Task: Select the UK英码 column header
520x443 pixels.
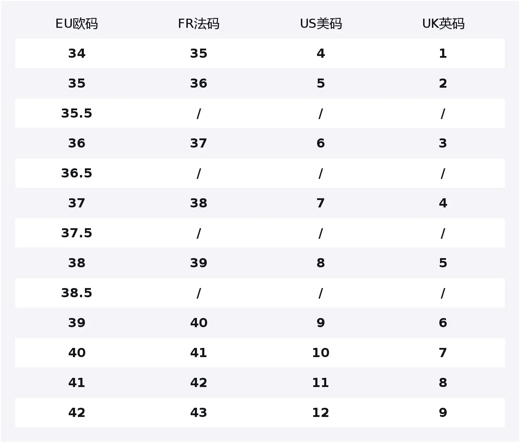Action: pos(443,24)
